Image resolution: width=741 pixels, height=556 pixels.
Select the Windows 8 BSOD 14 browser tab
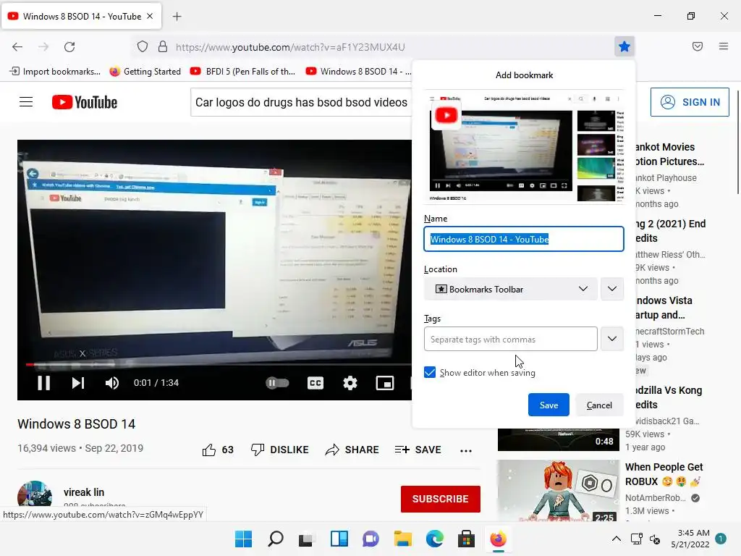81,17
